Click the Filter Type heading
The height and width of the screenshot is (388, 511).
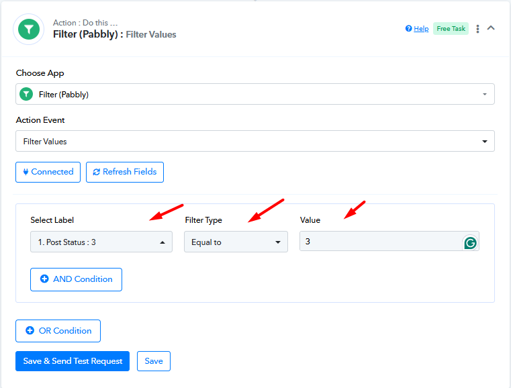click(x=203, y=220)
